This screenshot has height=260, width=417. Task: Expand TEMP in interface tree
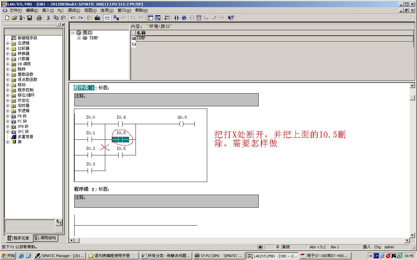(79, 38)
